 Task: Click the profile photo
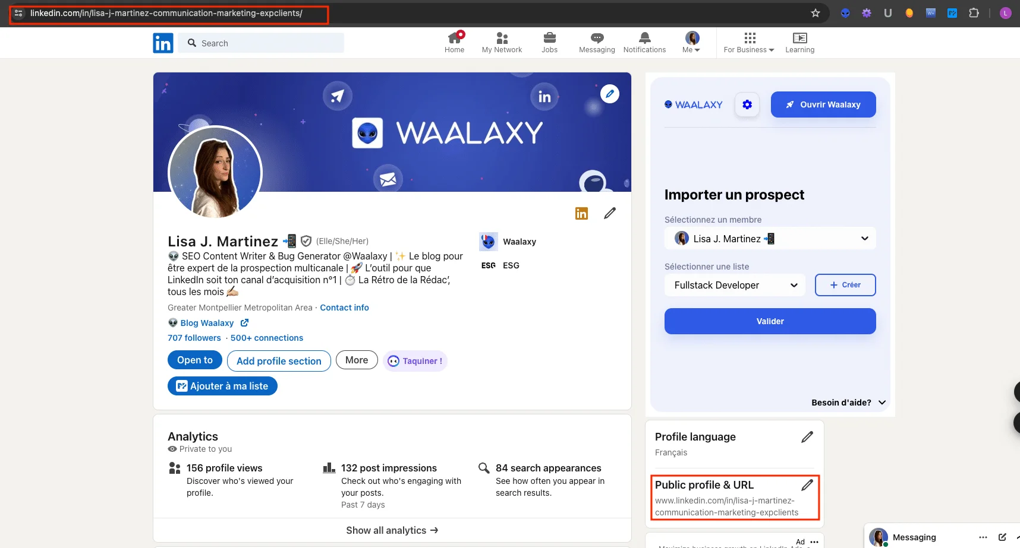pyautogui.click(x=215, y=172)
